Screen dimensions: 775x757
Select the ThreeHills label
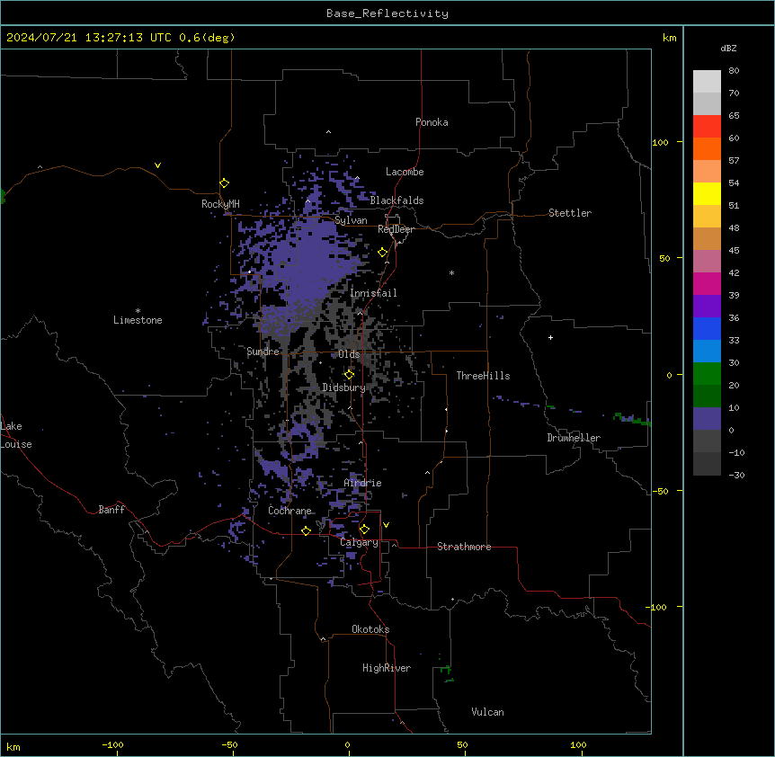[x=483, y=376]
